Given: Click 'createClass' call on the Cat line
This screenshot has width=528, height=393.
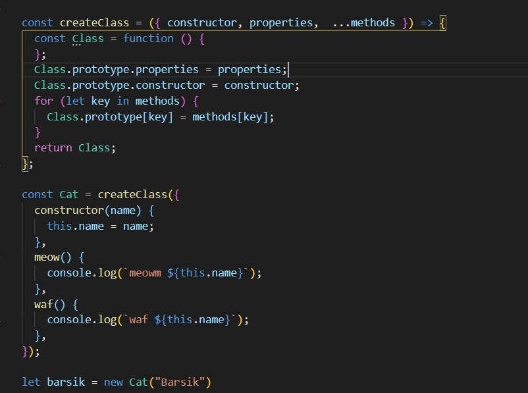Looking at the screenshot, I should 132,195.
